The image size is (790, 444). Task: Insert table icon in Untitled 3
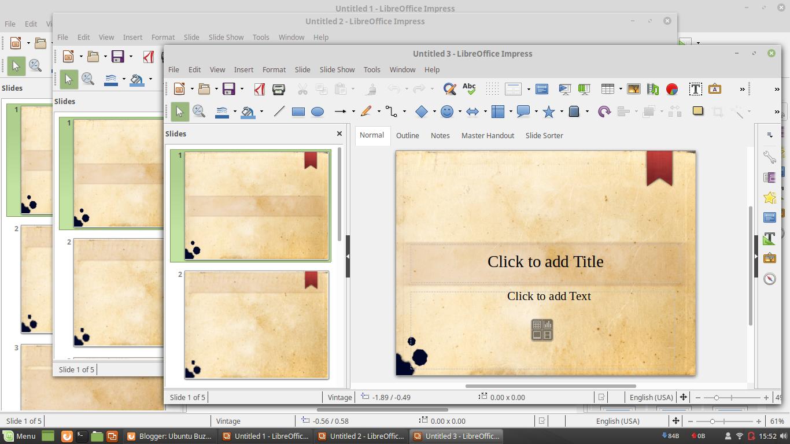click(607, 89)
